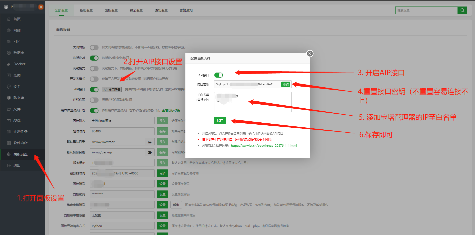The image size is (475, 235).
Task: Open the 终端 terminal icon
Action: click(9, 120)
